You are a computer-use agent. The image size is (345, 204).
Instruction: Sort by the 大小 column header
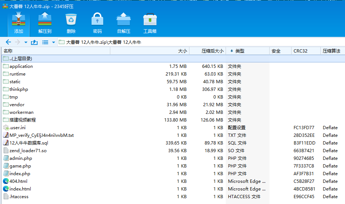(x=150, y=51)
